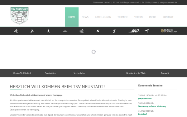Image resolution: width=187 pixels, height=117 pixels.
Task: Click the Kommende Termine heading
Action: tap(150, 85)
